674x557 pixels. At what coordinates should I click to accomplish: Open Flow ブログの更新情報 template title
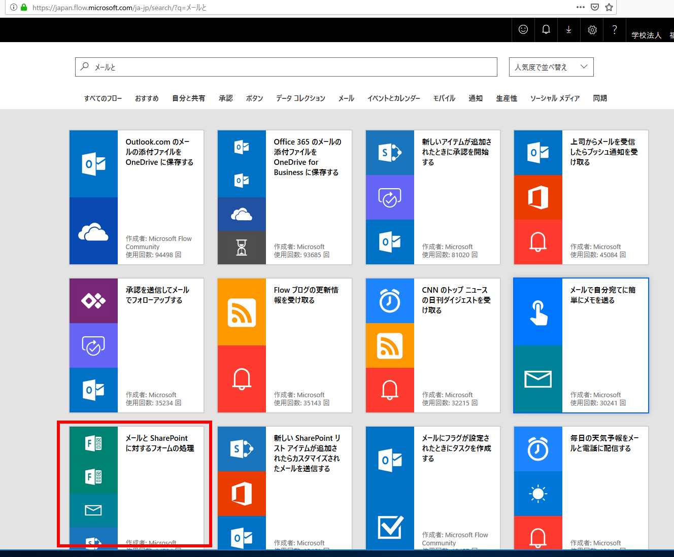point(306,295)
